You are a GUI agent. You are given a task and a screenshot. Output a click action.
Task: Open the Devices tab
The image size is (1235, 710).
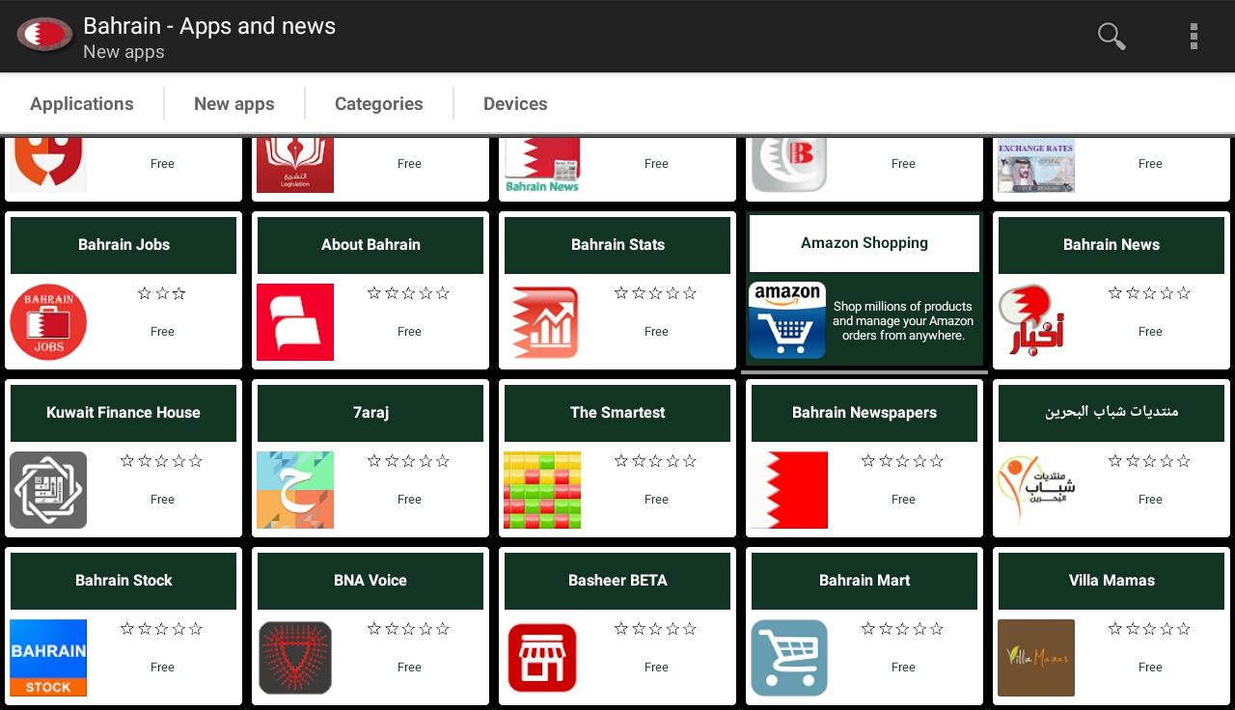coord(515,104)
